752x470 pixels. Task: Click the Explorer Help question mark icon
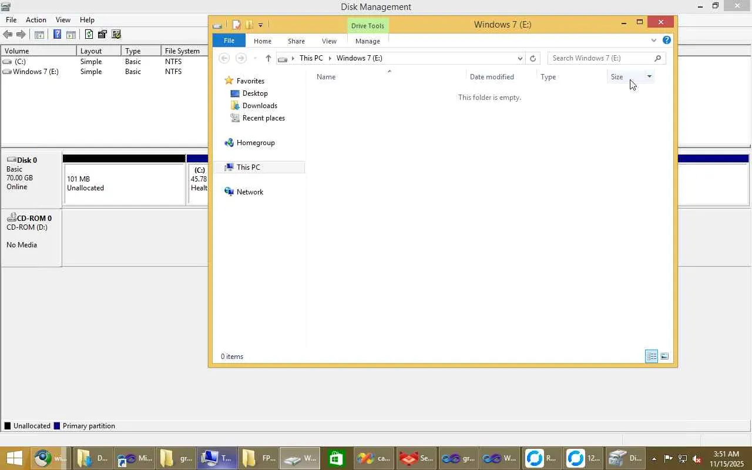(667, 41)
